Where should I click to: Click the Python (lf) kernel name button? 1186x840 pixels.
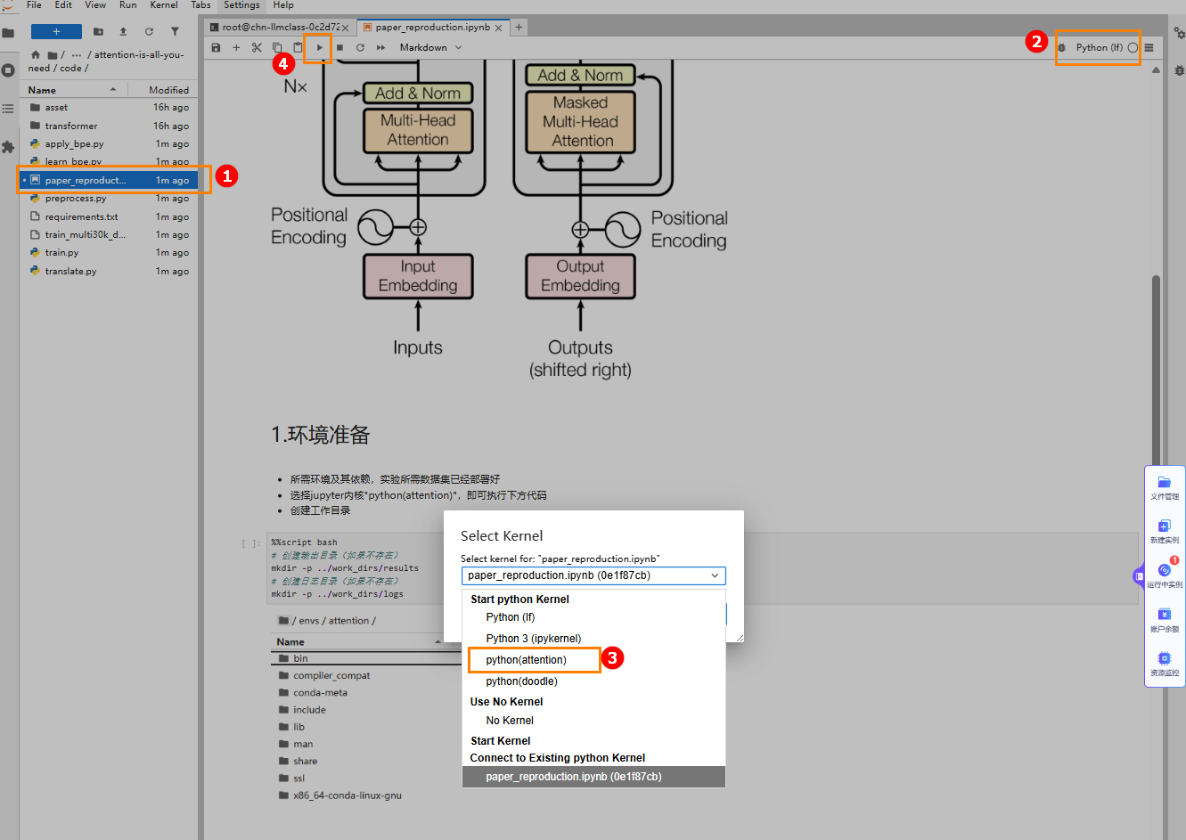click(x=1099, y=48)
